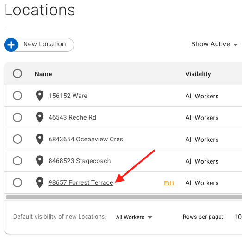Click the New Location button label

44,44
